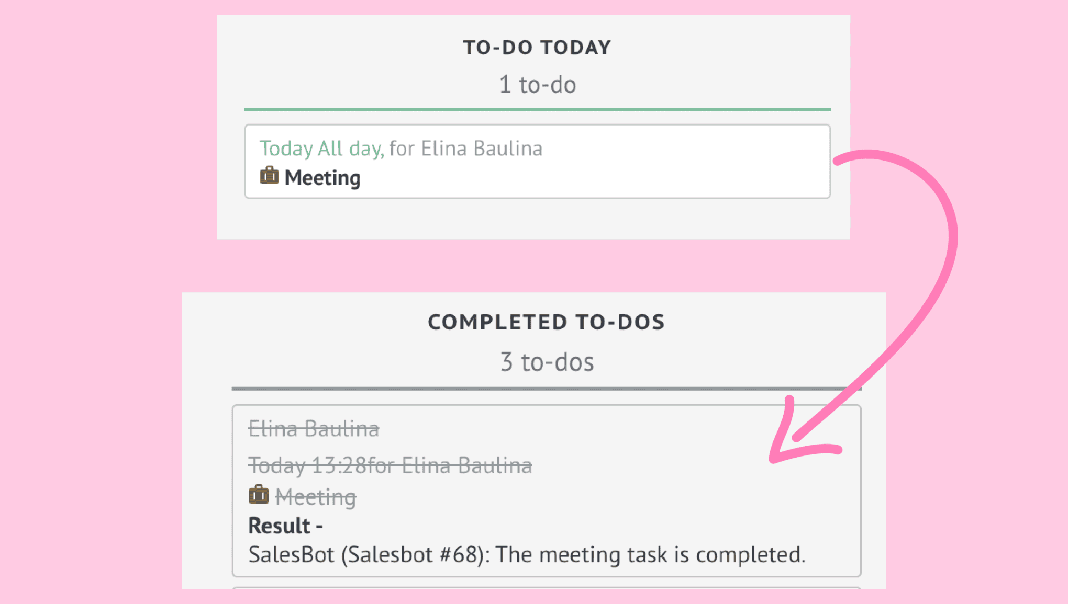This screenshot has height=604, width=1068.
Task: Click the TO-DO TODAY column header
Action: [x=537, y=48]
